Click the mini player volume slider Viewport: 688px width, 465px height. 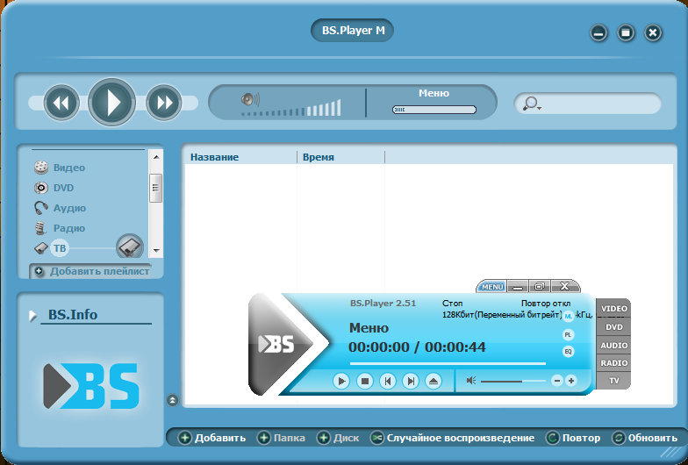(x=512, y=381)
